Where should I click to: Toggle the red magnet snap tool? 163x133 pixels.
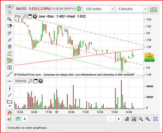[x=10, y=113]
